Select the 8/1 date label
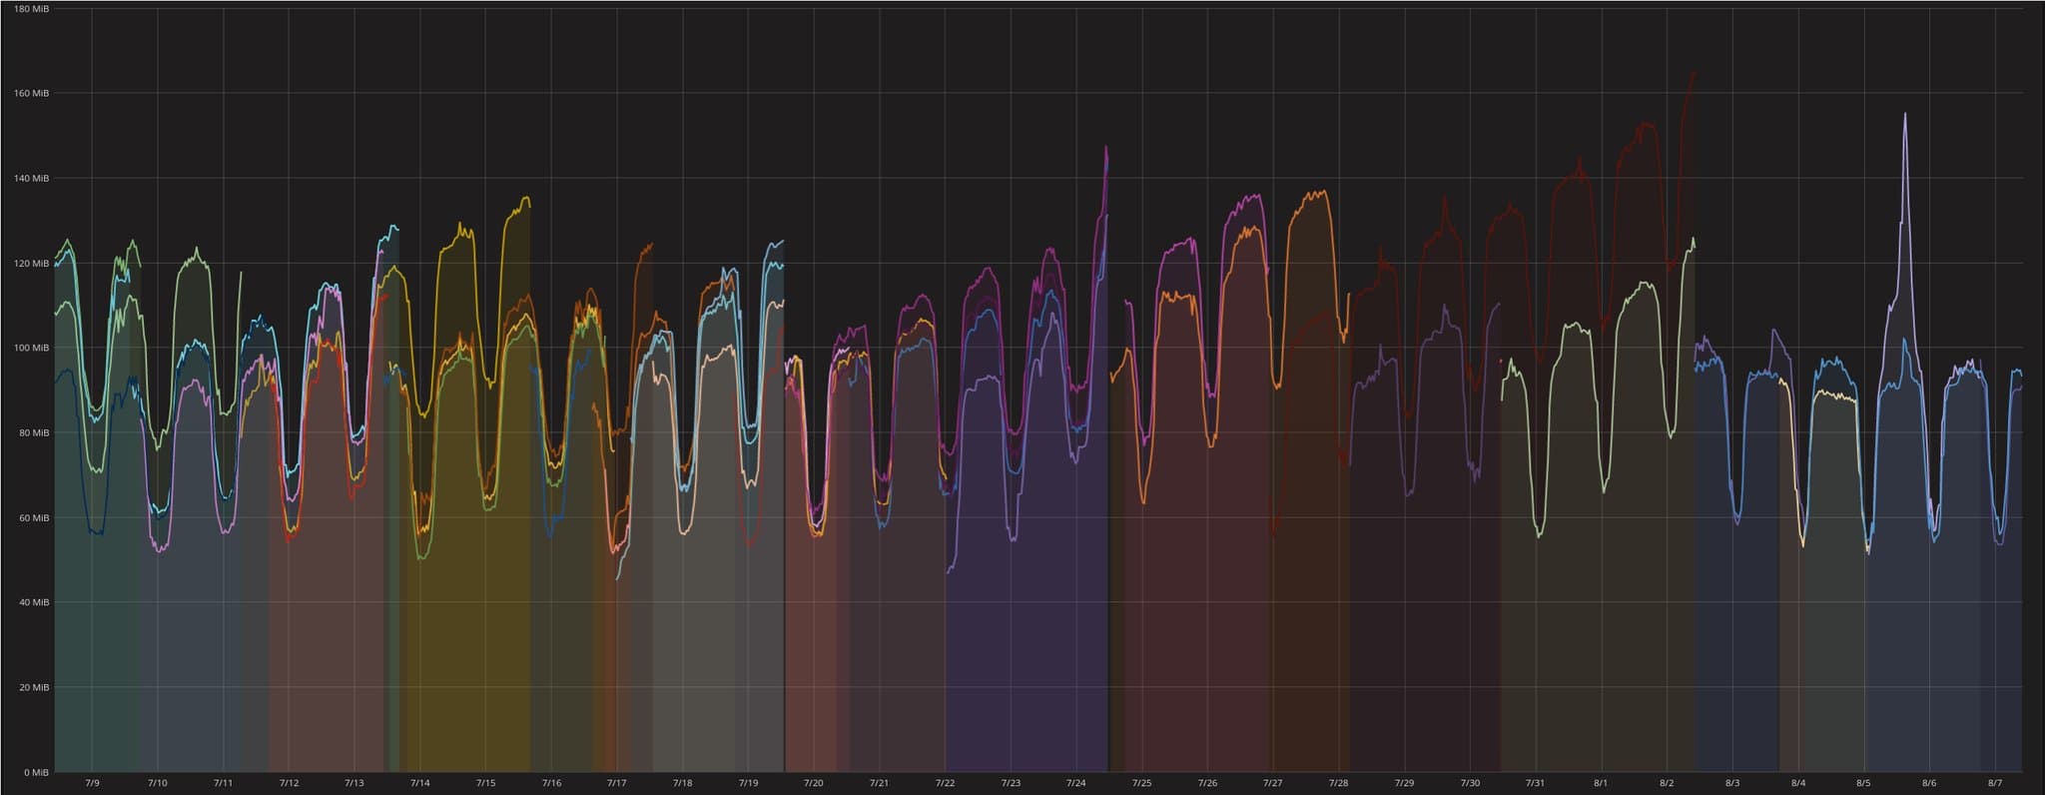This screenshot has height=795, width=2045. point(1601,783)
